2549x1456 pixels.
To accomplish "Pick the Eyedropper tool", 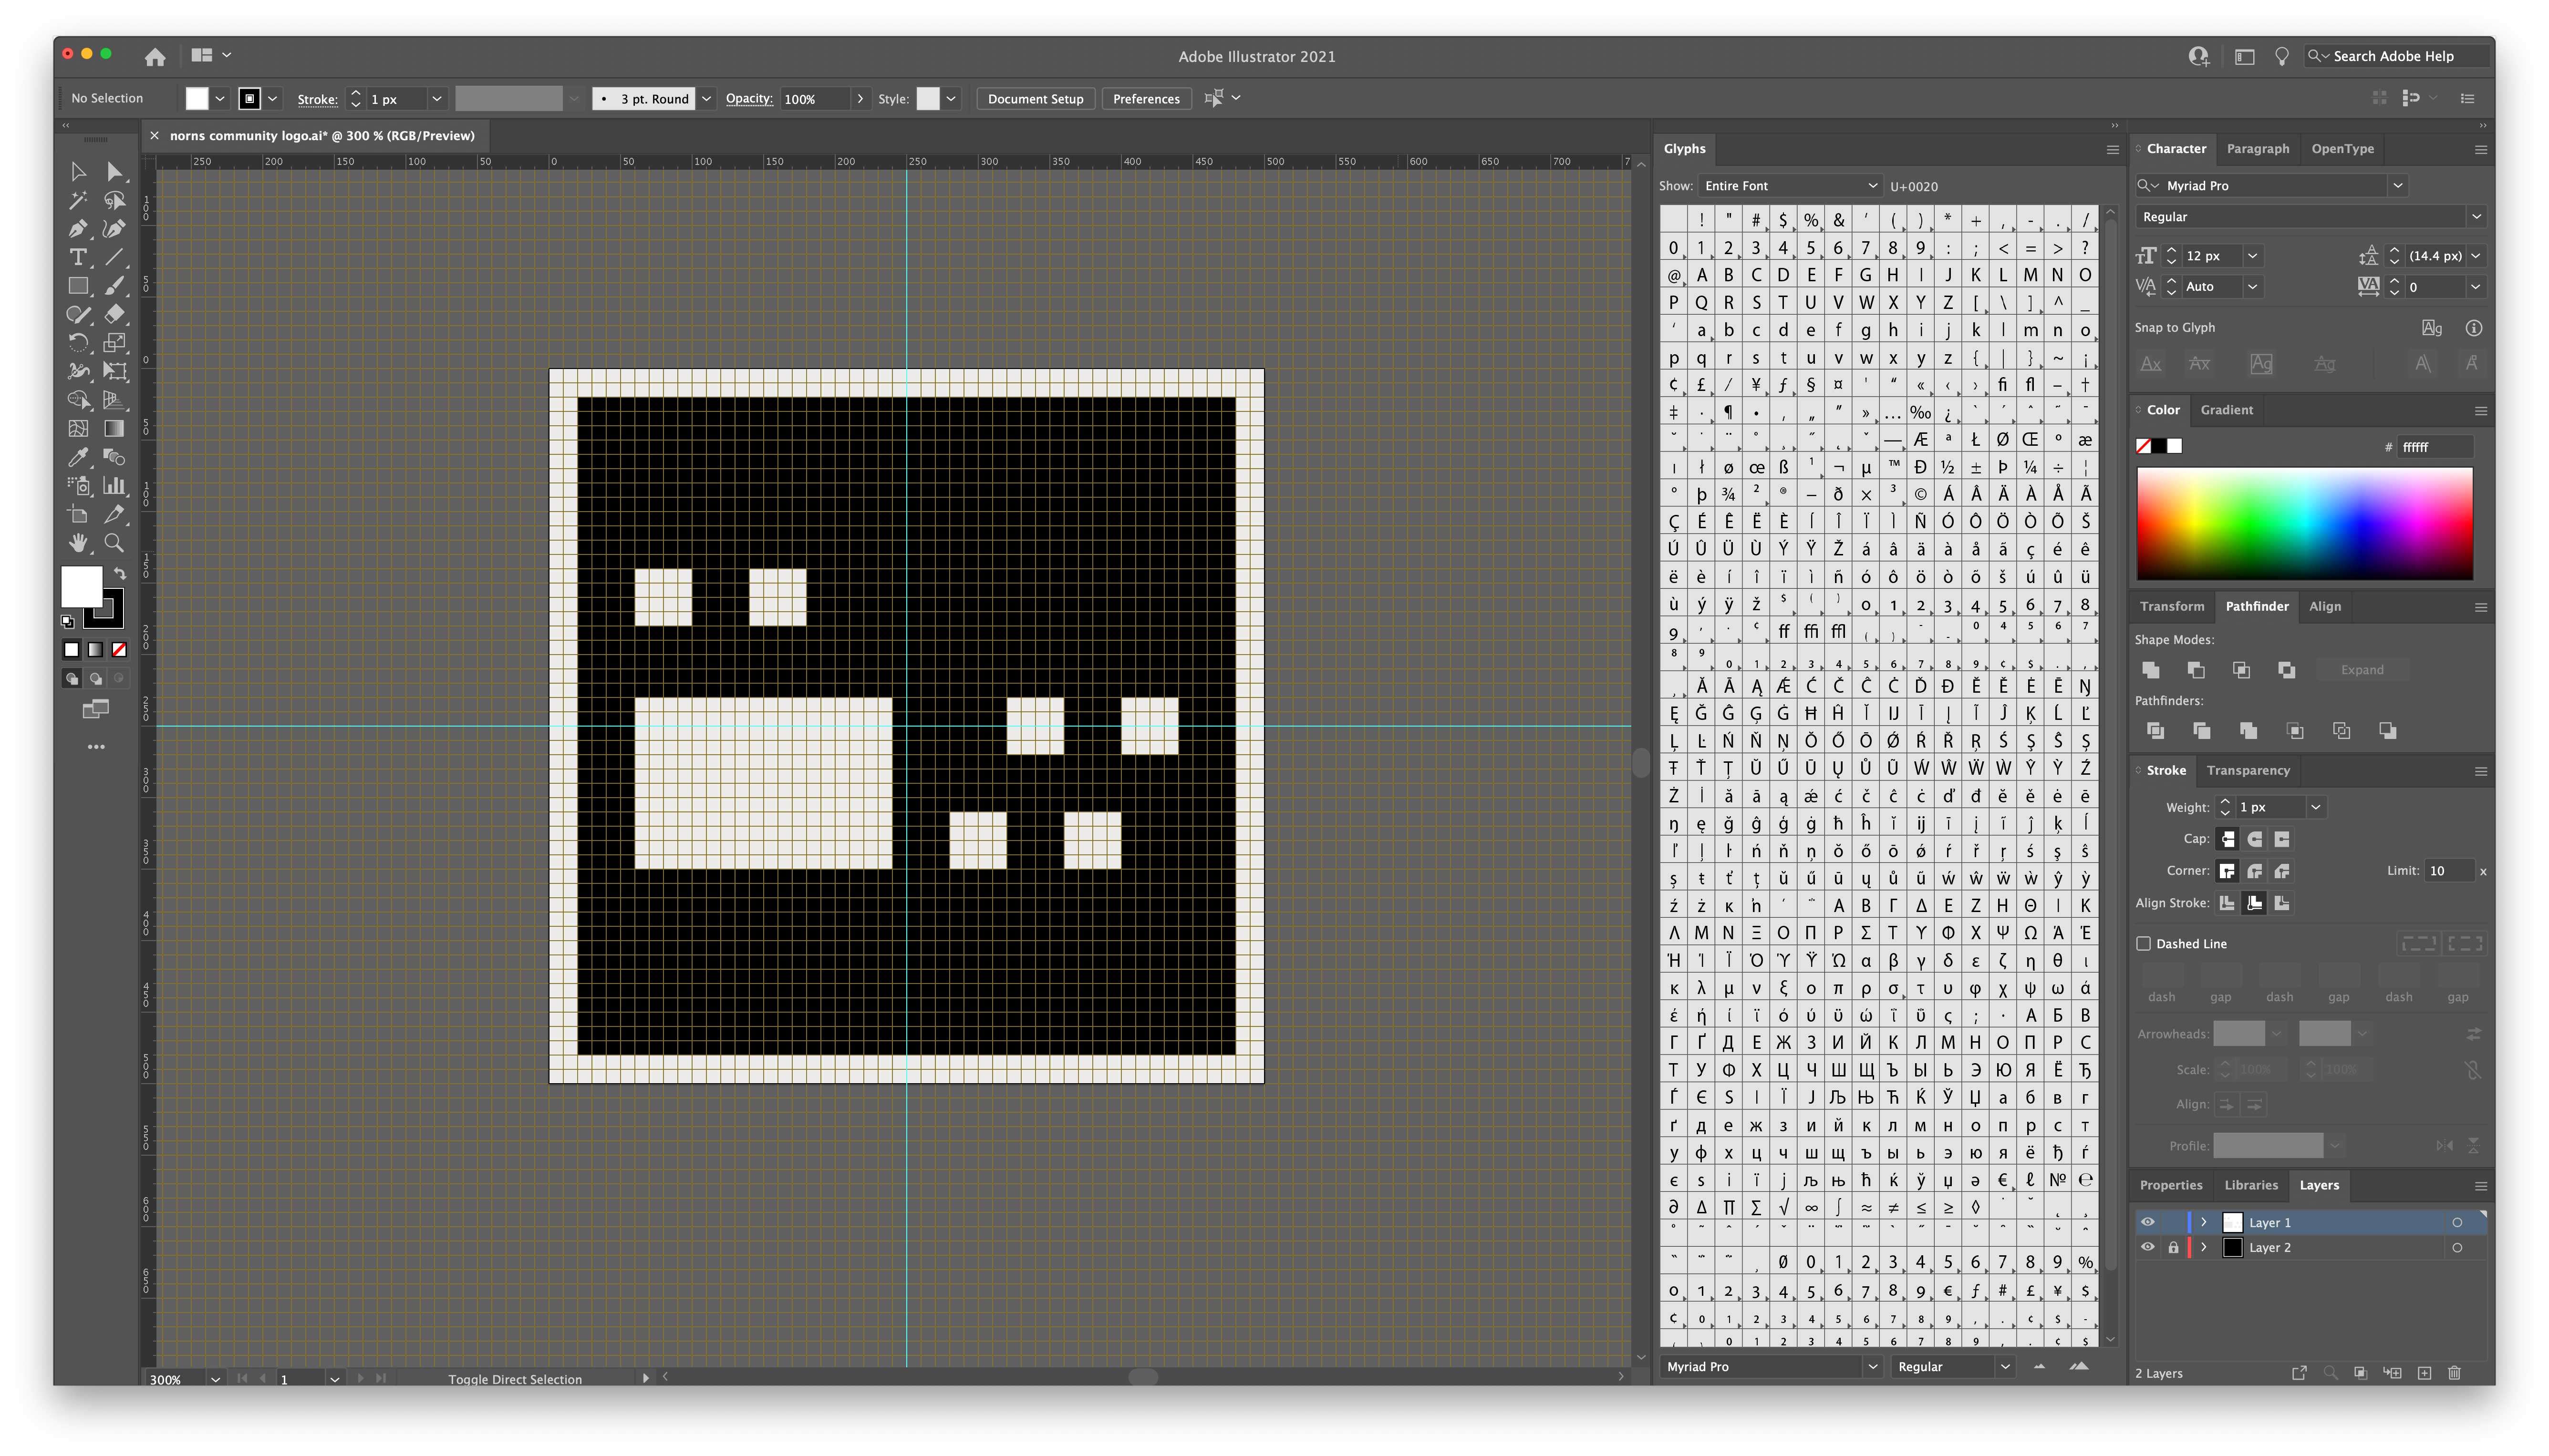I will pyautogui.click(x=78, y=457).
